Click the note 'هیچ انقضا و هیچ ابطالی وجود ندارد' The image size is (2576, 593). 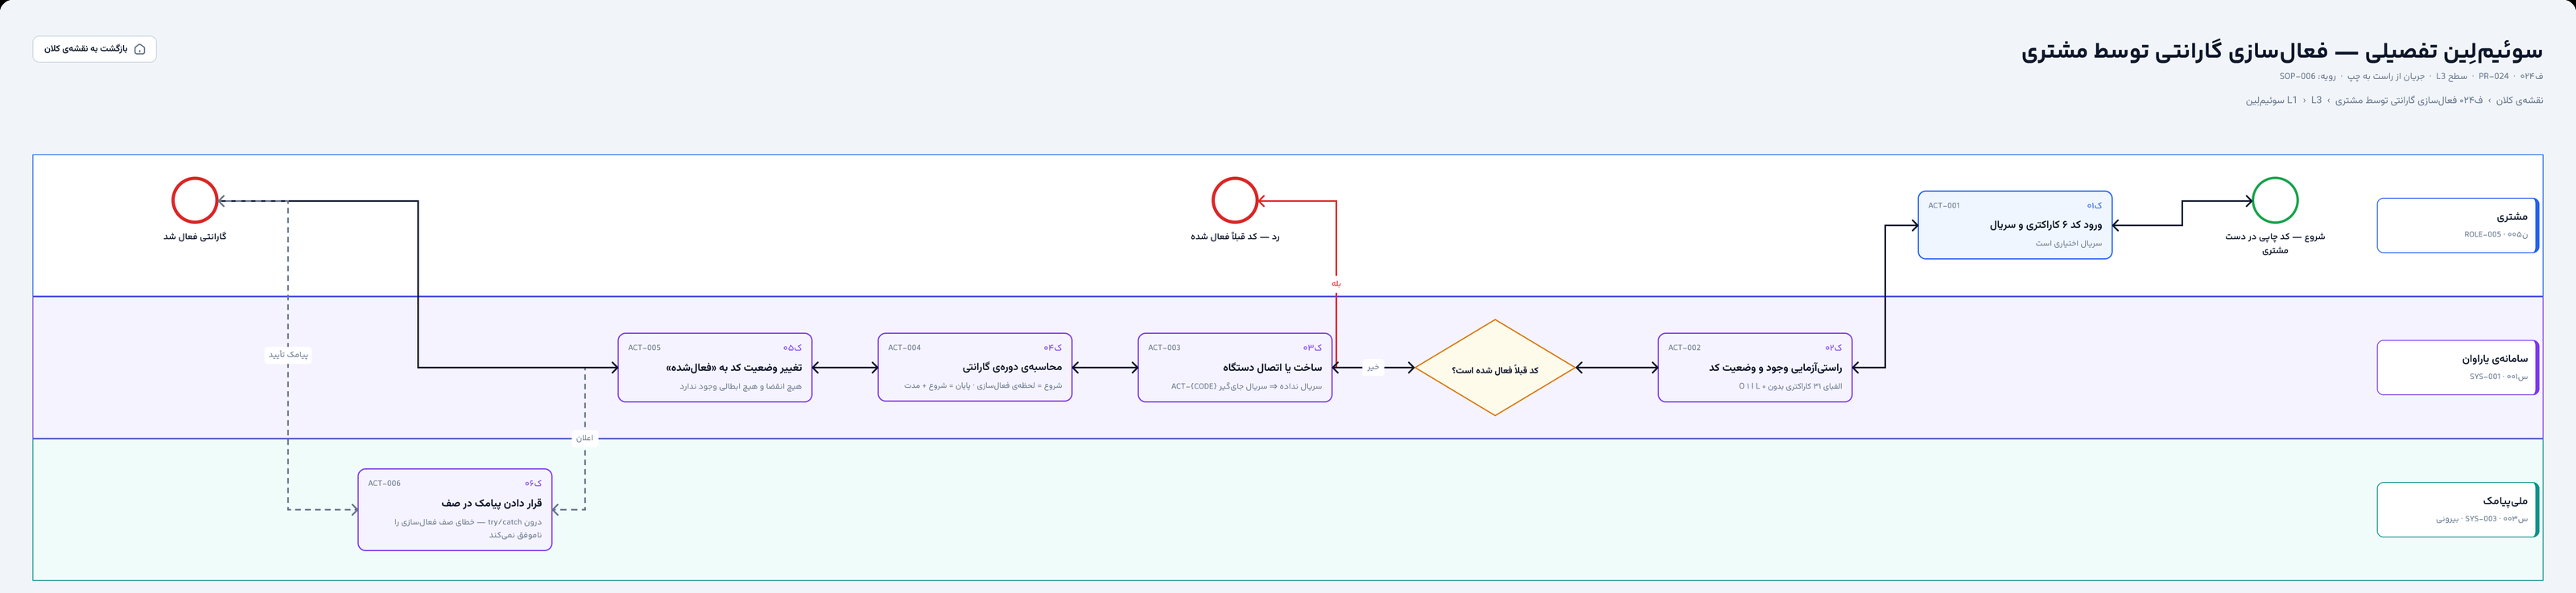pos(741,386)
